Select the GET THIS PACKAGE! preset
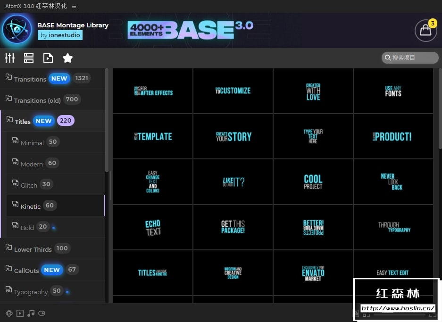Image resolution: width=442 pixels, height=322 pixels. [x=233, y=227]
